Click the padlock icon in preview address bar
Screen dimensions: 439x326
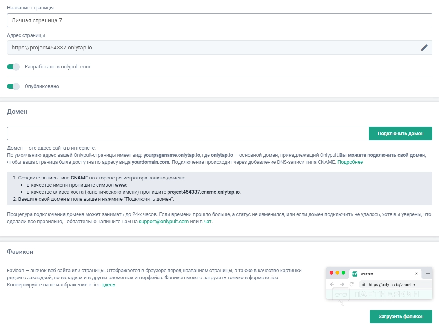[x=364, y=284]
